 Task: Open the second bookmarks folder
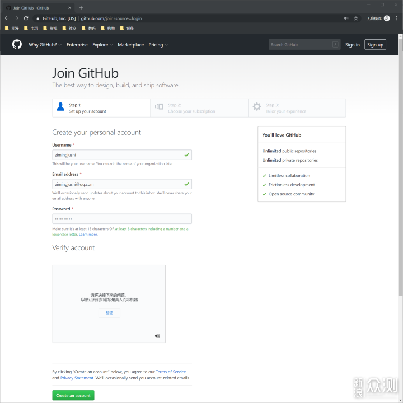31,28
